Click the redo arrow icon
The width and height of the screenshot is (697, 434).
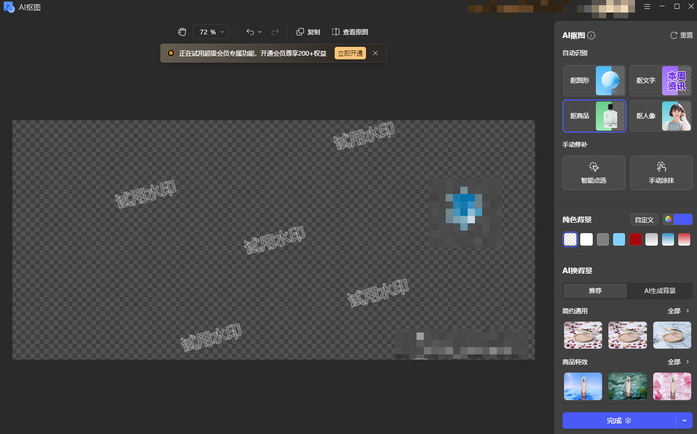click(275, 32)
